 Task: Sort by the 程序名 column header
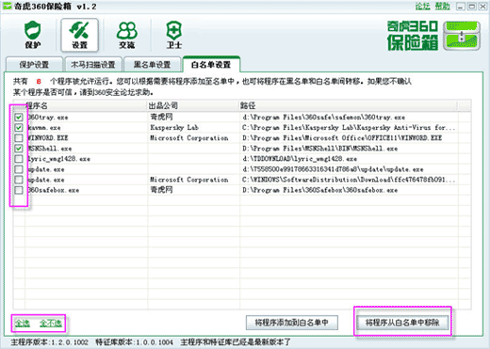point(87,105)
